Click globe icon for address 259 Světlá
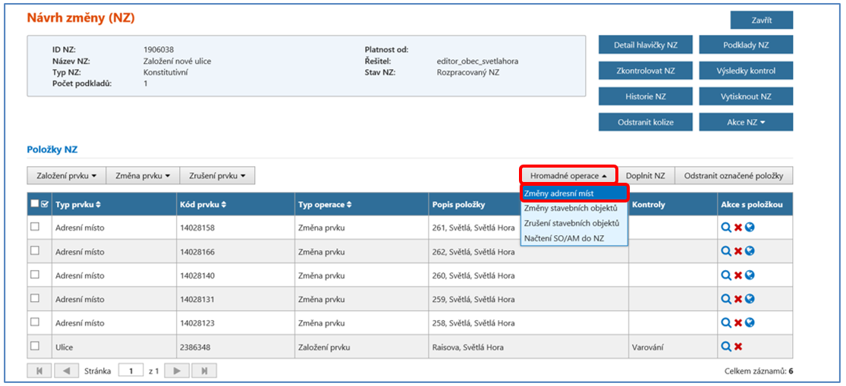Screen dimensions: 846x386 point(750,299)
